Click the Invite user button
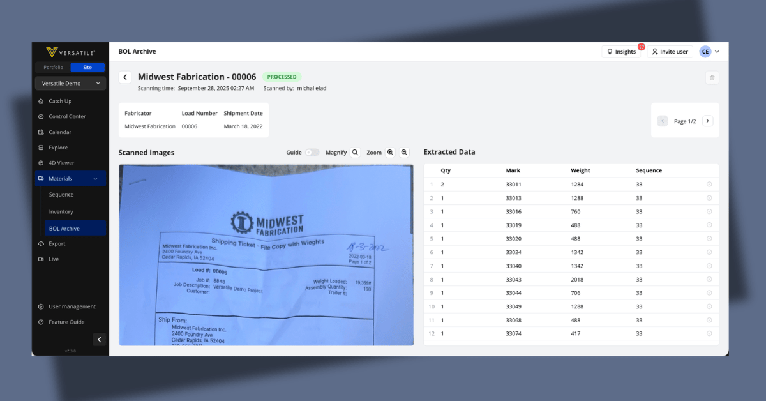The height and width of the screenshot is (401, 766). pos(670,52)
